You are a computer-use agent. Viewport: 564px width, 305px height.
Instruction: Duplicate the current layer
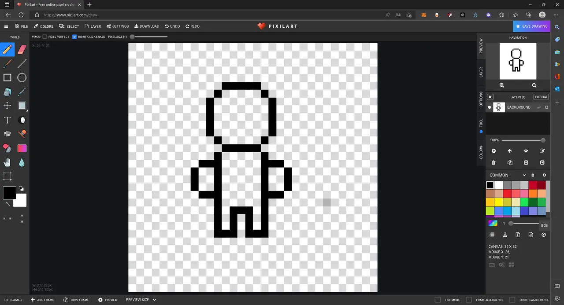click(x=510, y=162)
